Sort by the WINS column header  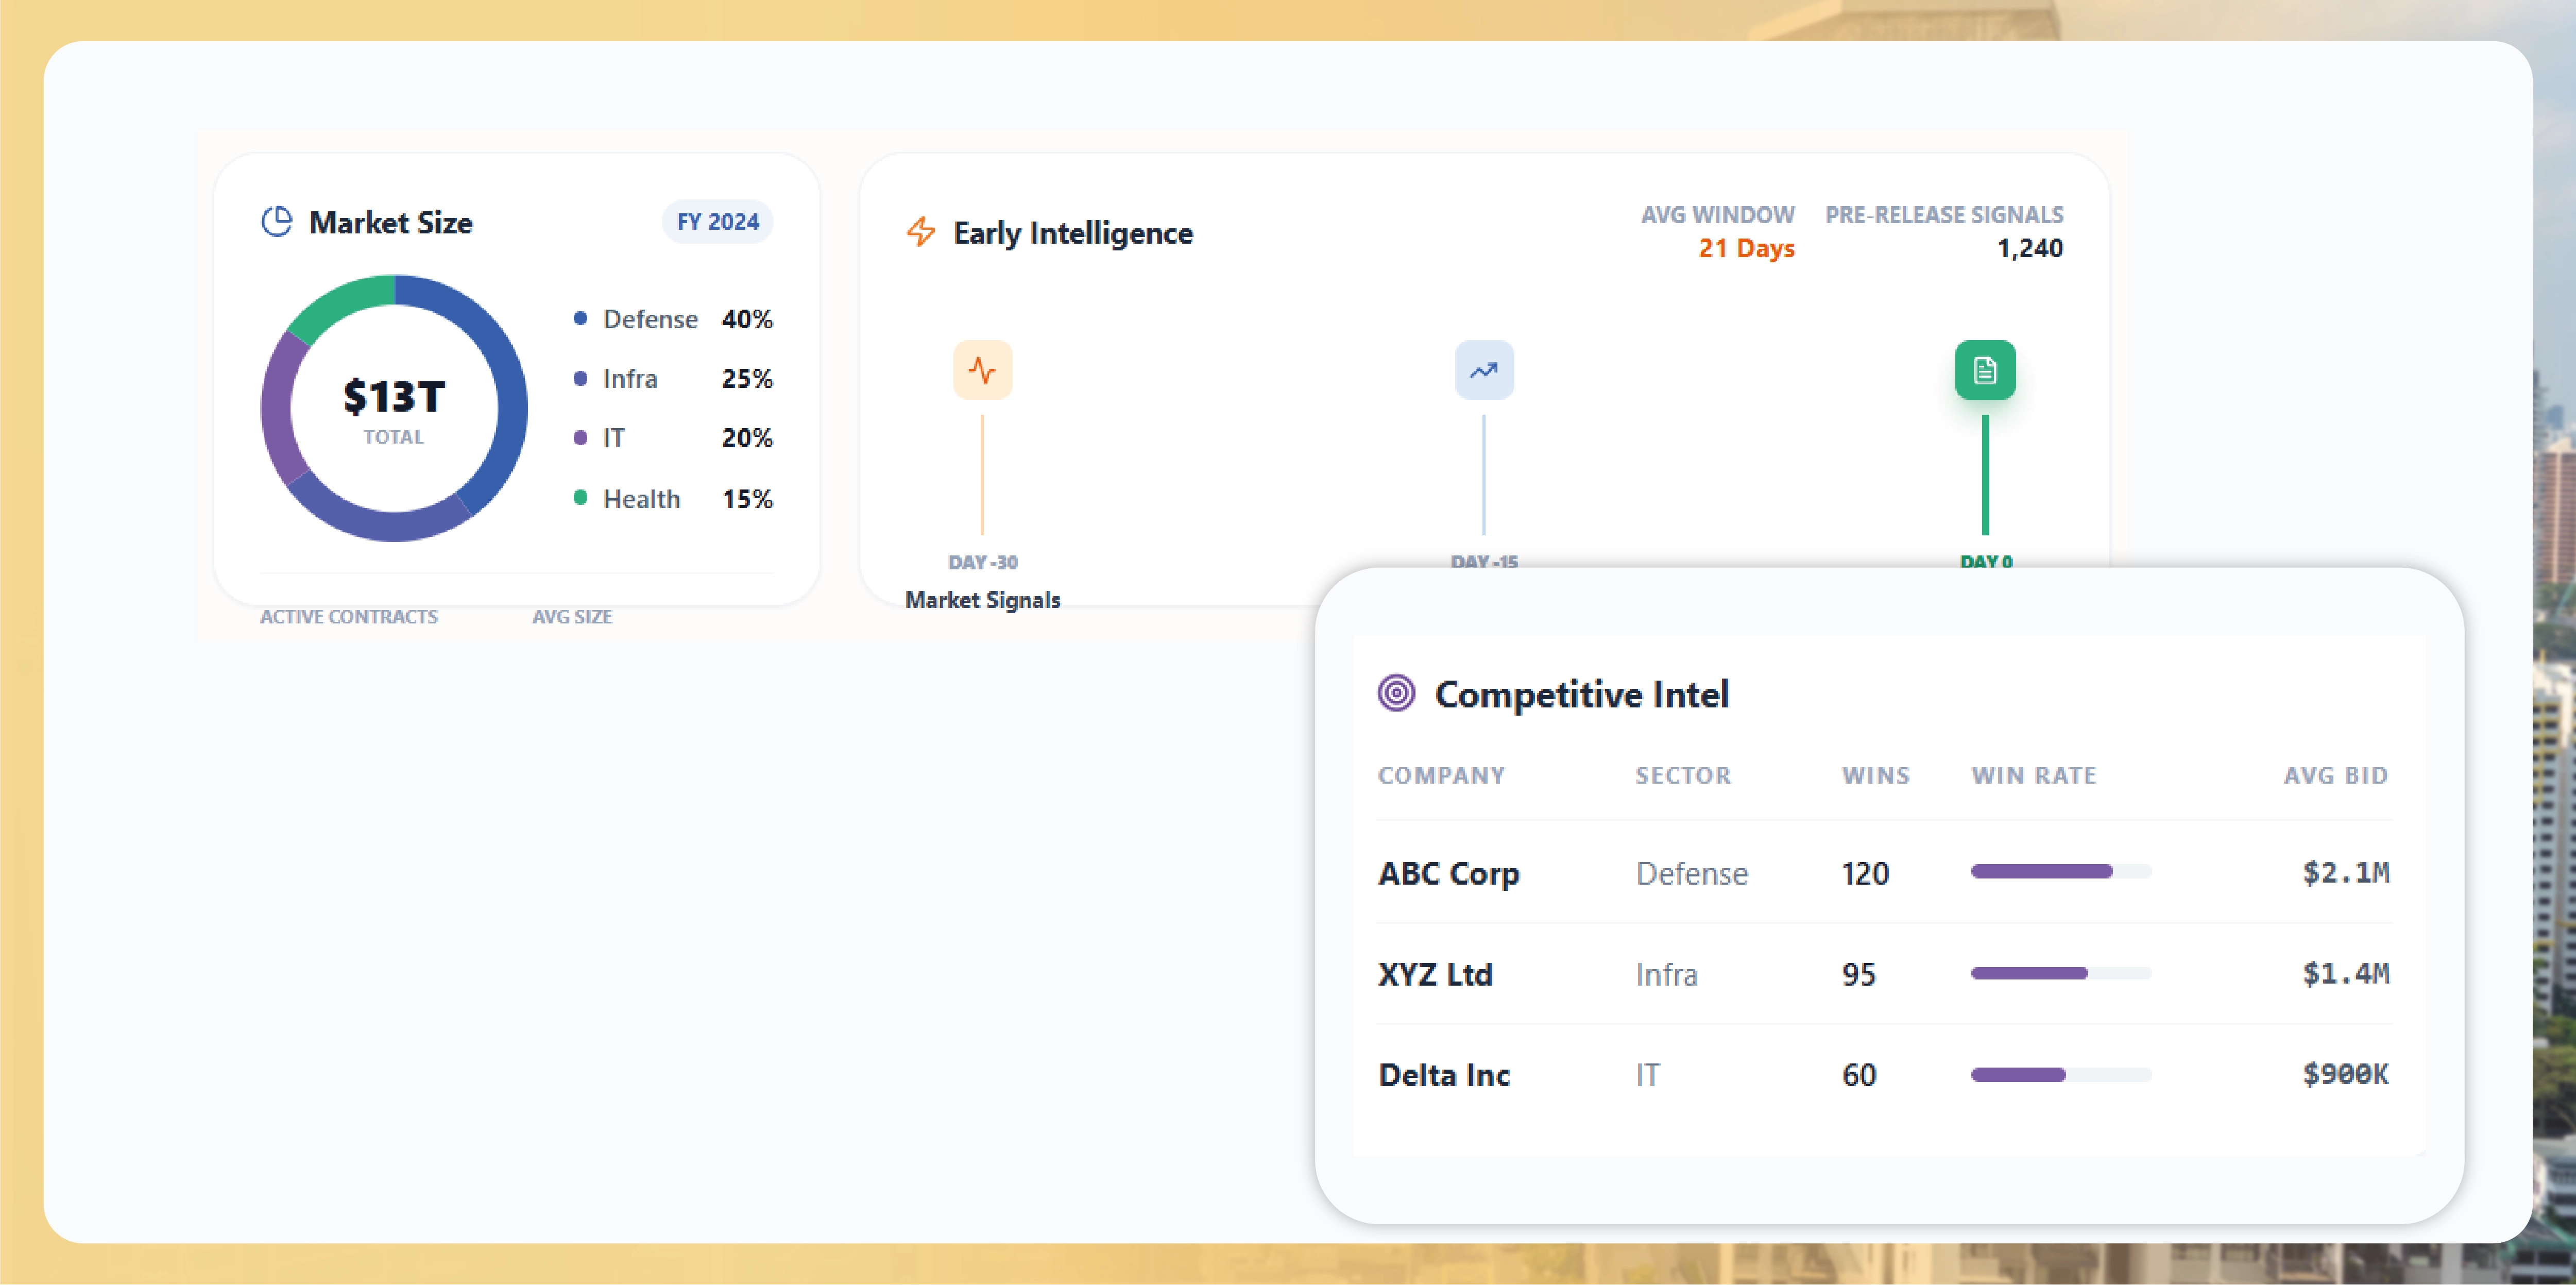1875,776
